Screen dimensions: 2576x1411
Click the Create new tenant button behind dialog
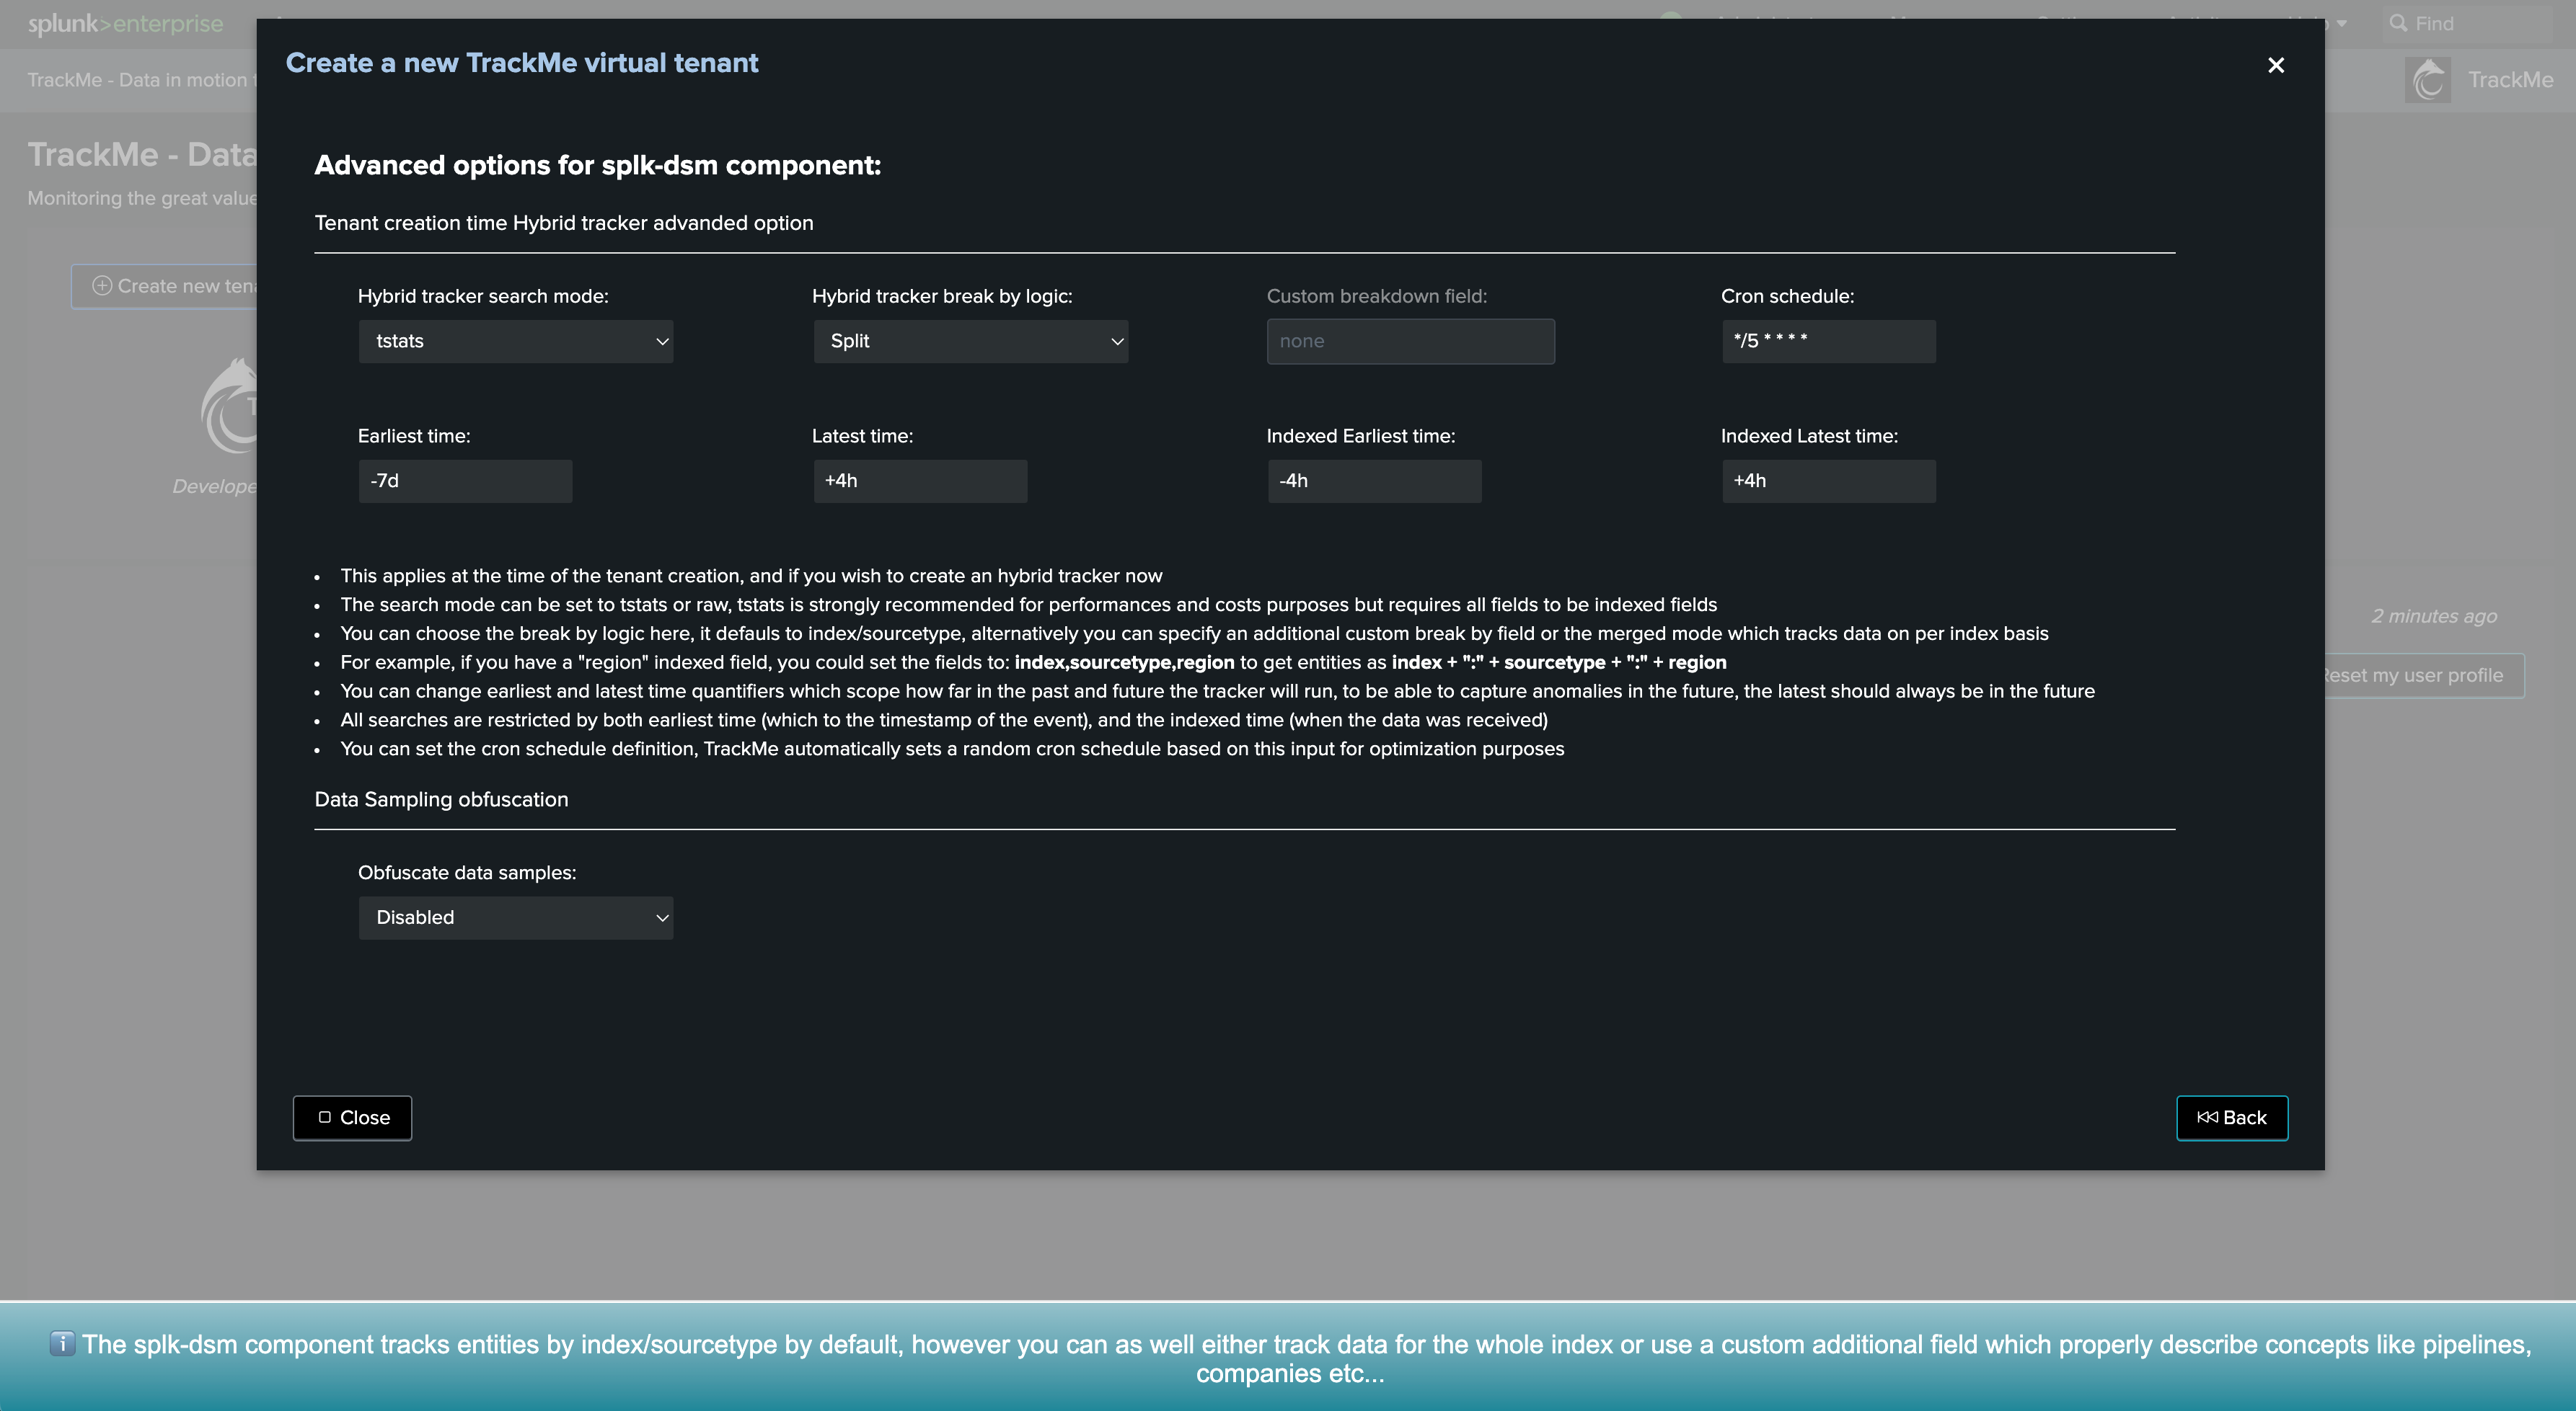[165, 287]
